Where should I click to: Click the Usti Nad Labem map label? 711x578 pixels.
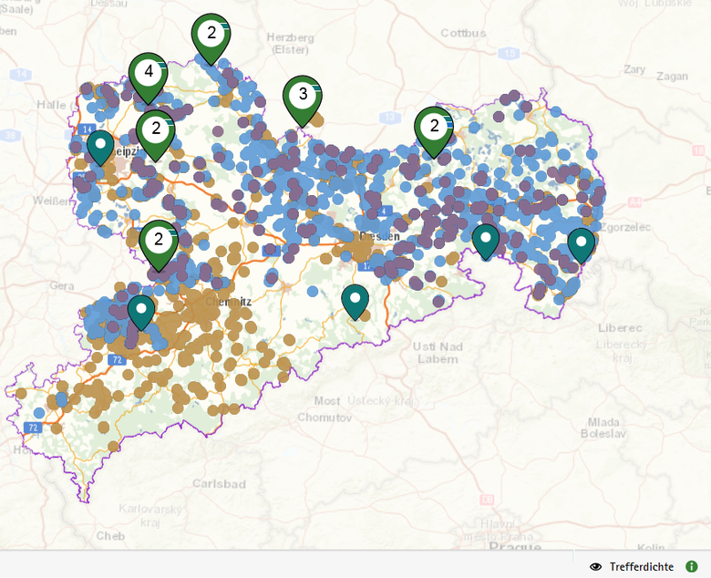click(x=438, y=352)
